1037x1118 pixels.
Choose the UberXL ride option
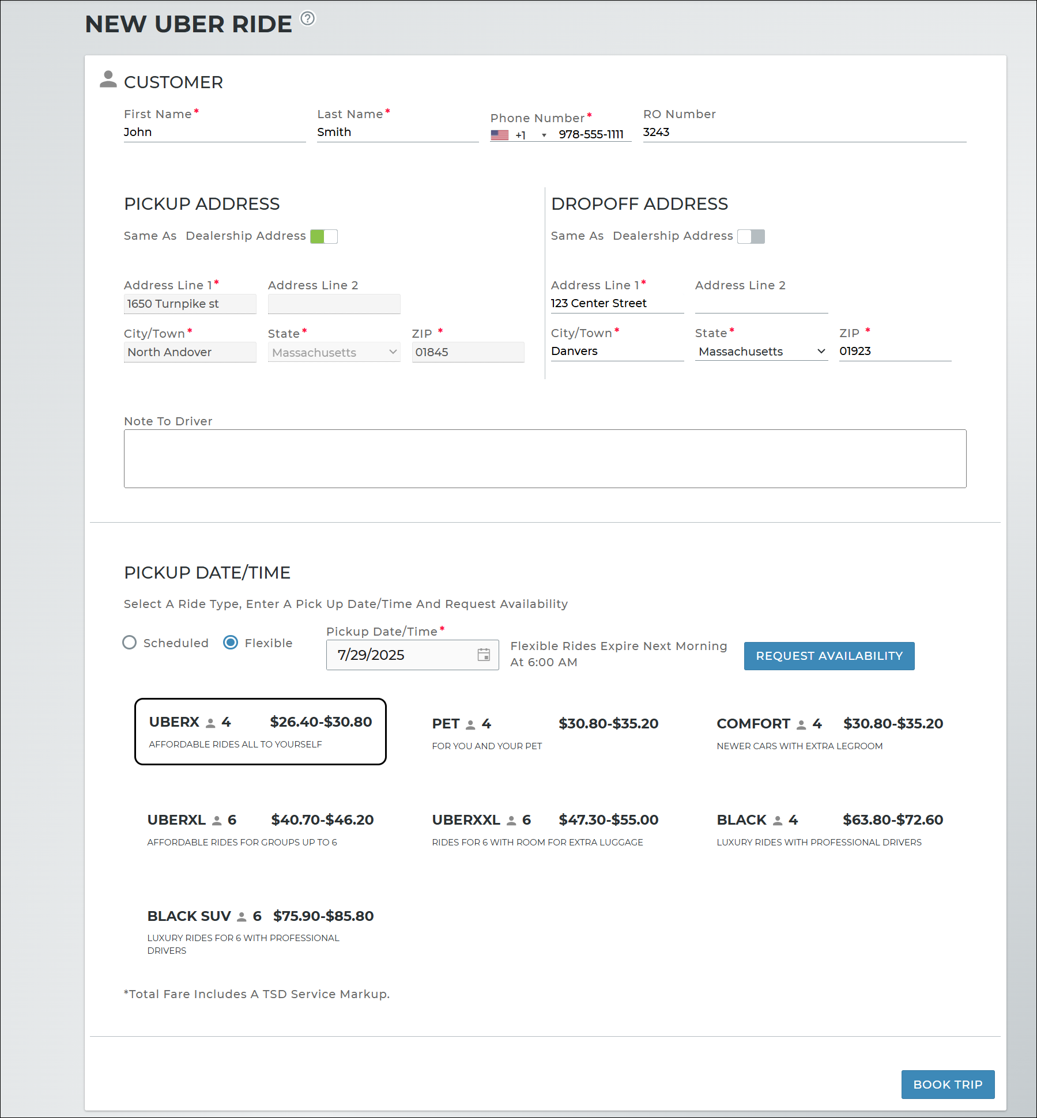[260, 829]
